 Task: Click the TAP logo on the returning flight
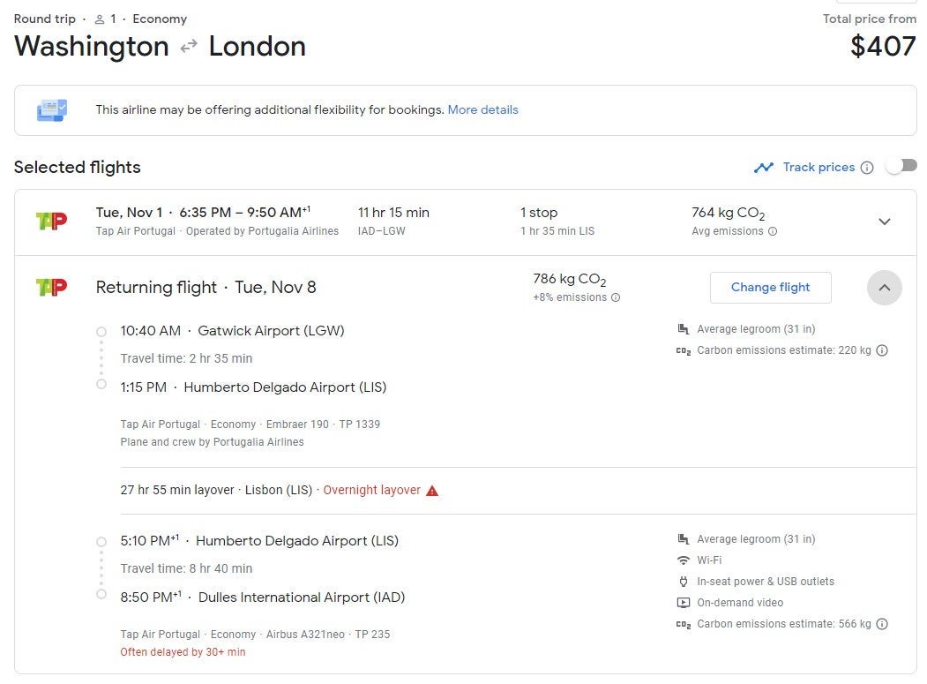pyautogui.click(x=51, y=287)
